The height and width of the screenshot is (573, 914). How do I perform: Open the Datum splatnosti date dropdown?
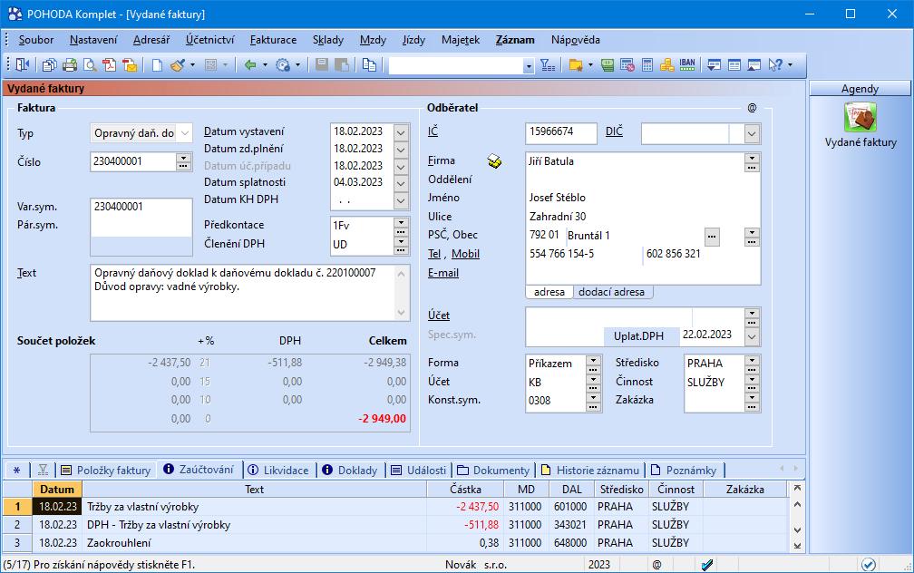401,183
